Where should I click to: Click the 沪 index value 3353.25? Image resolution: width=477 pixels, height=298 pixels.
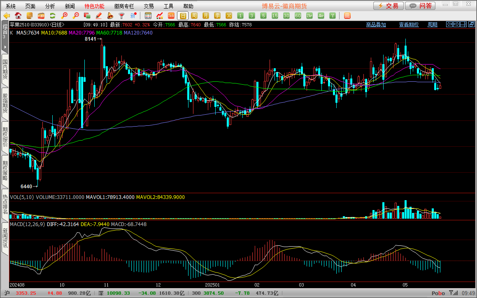pyautogui.click(x=26, y=293)
